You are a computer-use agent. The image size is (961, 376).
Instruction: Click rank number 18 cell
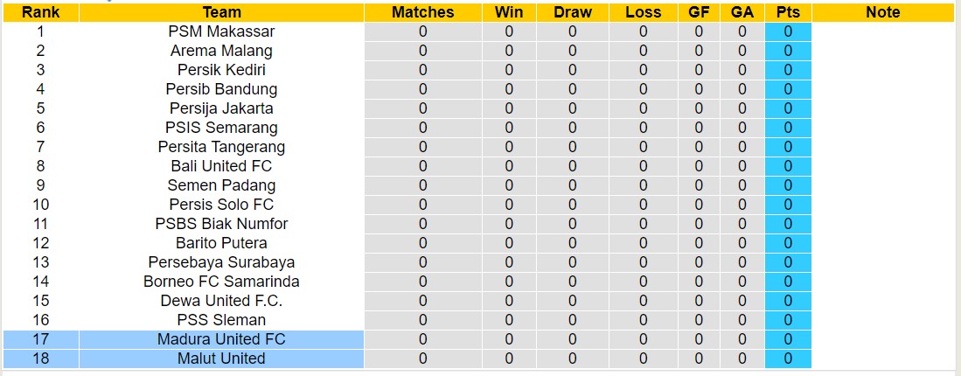[40, 359]
